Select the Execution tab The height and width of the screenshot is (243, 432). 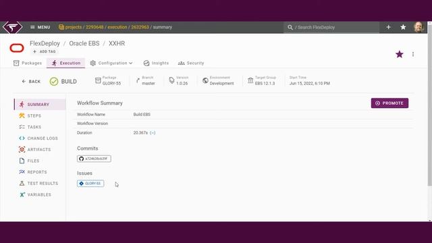click(x=66, y=63)
